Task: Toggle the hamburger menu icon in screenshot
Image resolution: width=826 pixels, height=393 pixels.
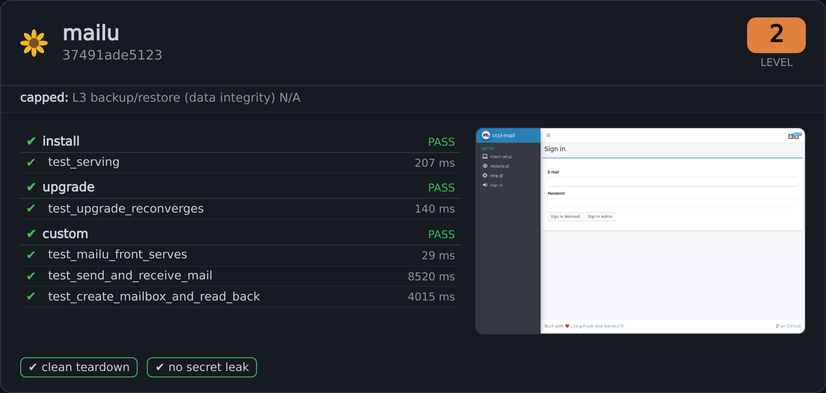Action: tap(548, 135)
